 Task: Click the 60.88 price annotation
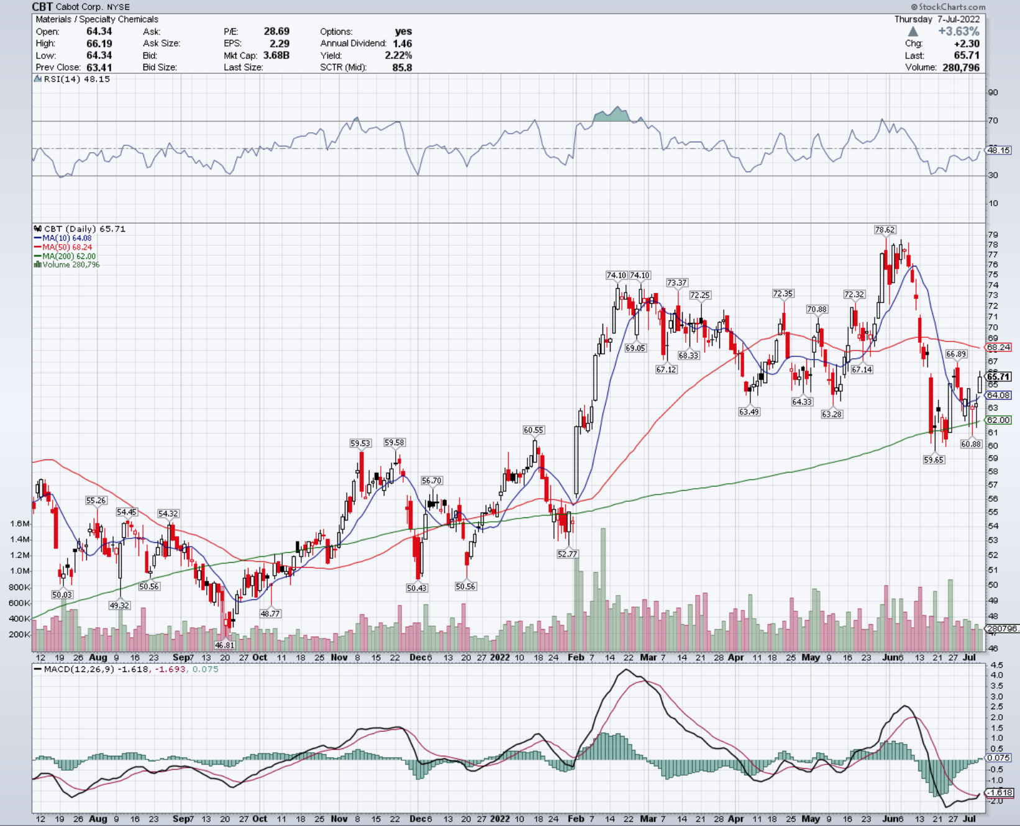click(971, 444)
